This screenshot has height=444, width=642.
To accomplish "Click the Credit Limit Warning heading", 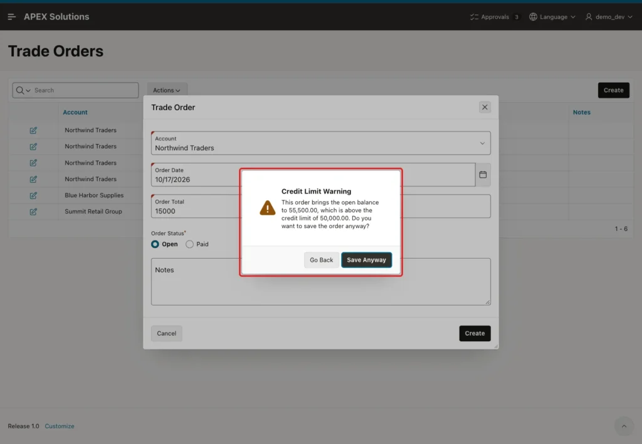I will 316,192.
